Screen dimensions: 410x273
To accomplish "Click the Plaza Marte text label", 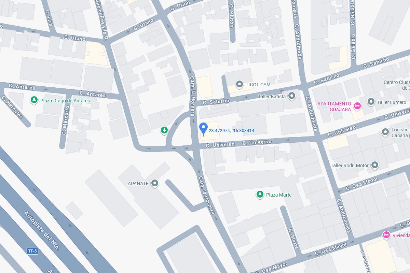I will click(279, 195).
